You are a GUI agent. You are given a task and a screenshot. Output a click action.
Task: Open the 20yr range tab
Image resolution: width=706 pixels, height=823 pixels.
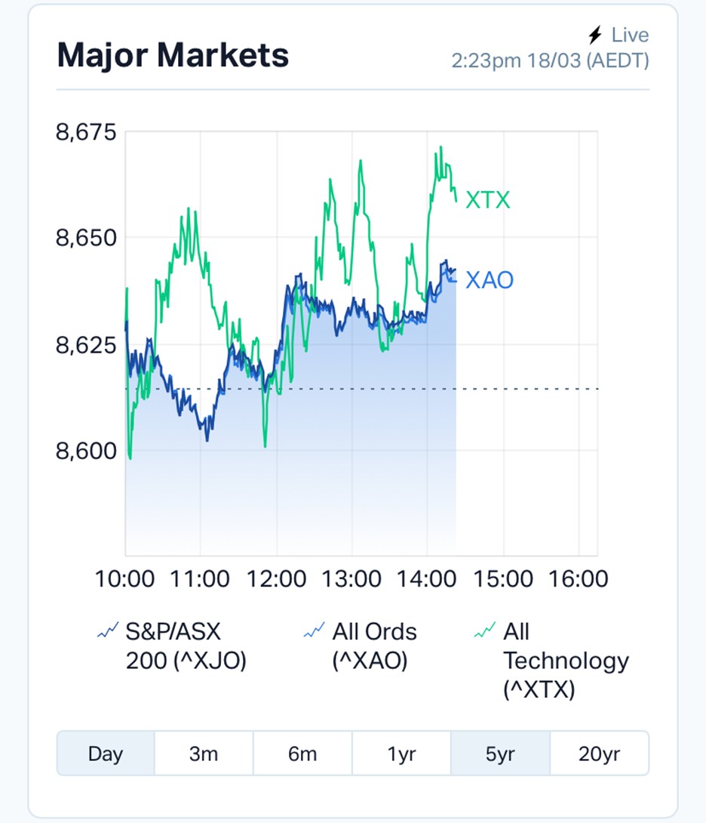click(599, 754)
